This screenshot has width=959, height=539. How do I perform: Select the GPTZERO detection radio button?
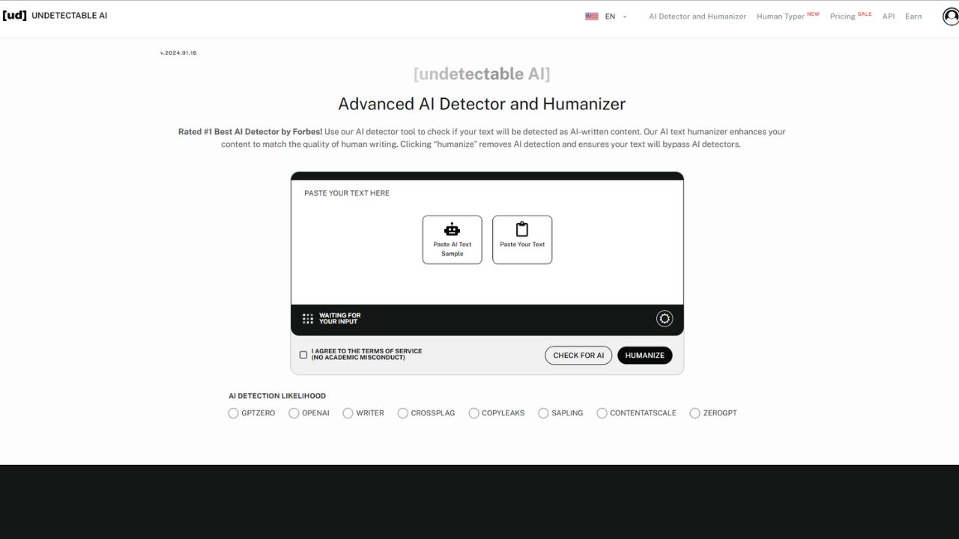click(233, 412)
